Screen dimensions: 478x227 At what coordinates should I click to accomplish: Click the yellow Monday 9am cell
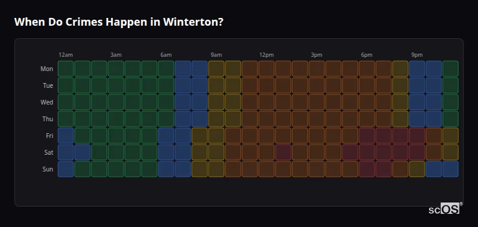216,69
